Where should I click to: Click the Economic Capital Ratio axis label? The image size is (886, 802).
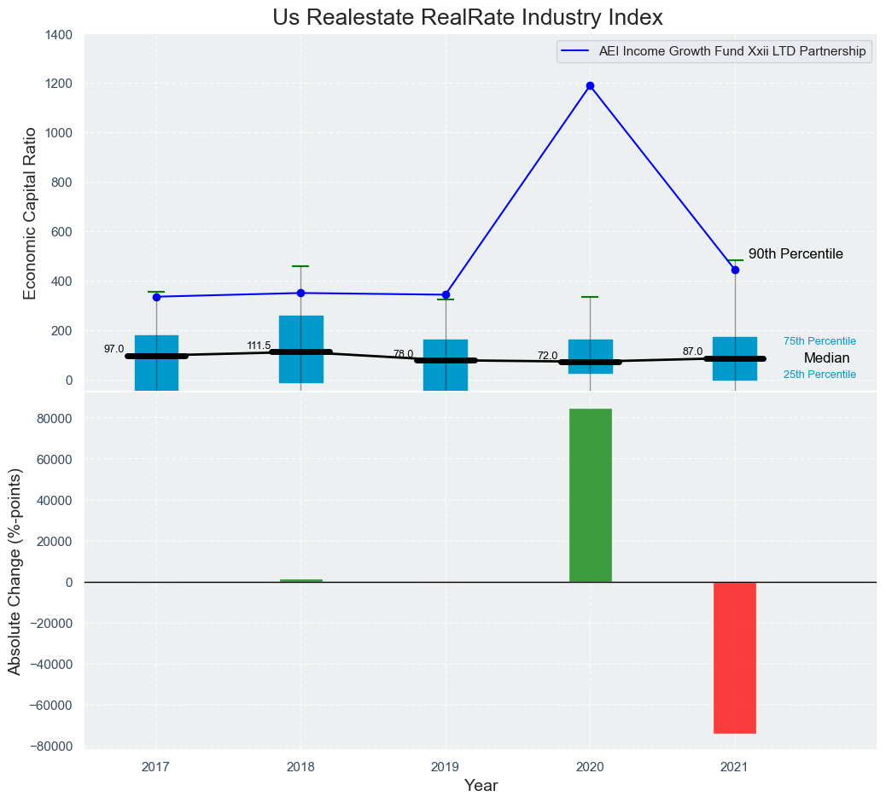pos(30,213)
